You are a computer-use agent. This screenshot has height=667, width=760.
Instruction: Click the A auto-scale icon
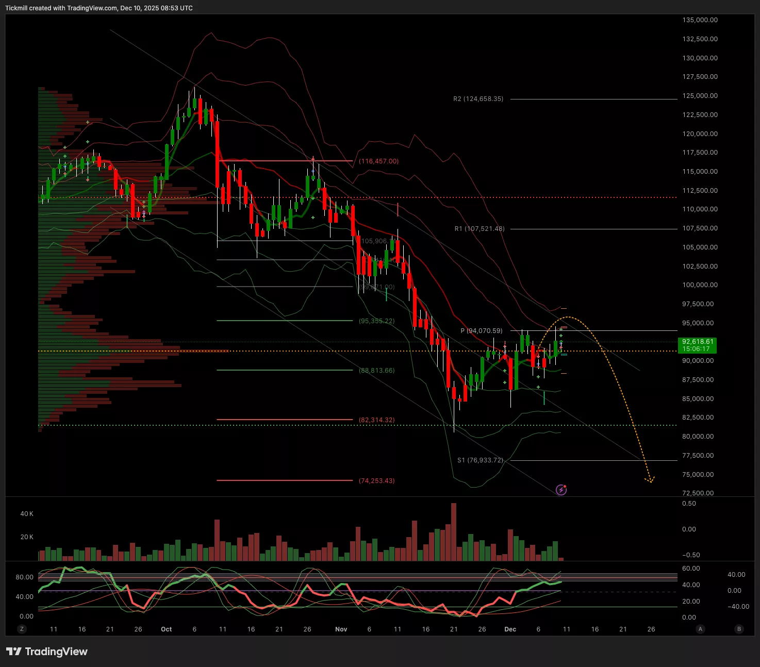pyautogui.click(x=700, y=629)
